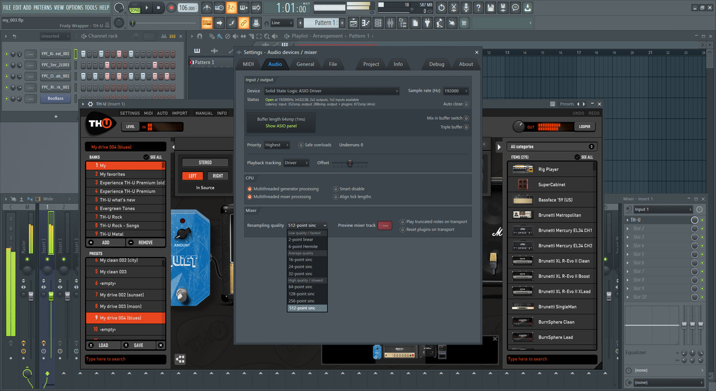Open the PATTERNS menu

coord(43,7)
